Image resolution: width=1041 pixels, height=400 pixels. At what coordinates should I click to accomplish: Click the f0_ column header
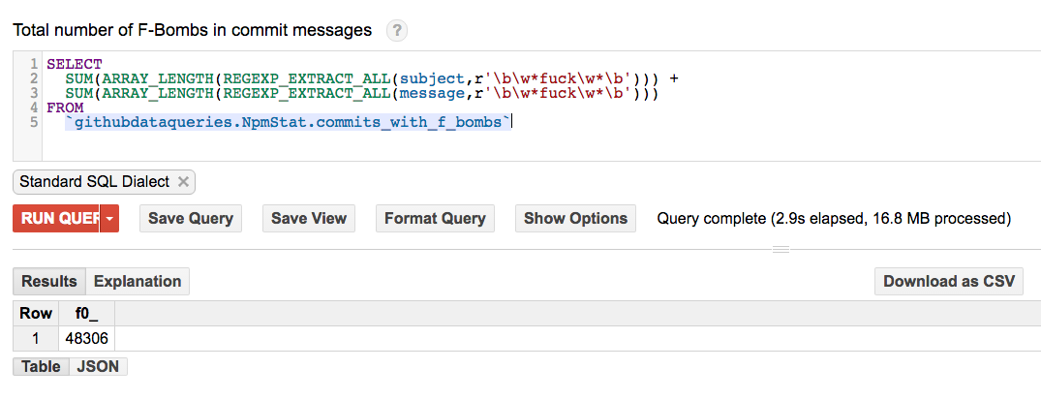(86, 314)
